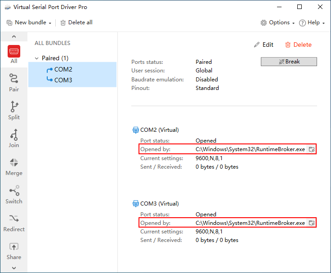Click the red Delete bundle button
Screen dimensions: 331x273
[298, 45]
